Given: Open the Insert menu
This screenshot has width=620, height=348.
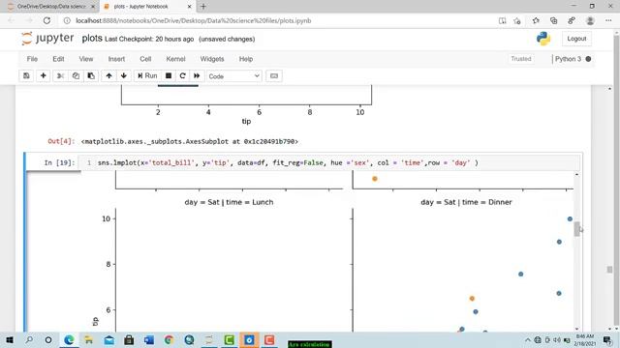Looking at the screenshot, I should click(x=116, y=59).
